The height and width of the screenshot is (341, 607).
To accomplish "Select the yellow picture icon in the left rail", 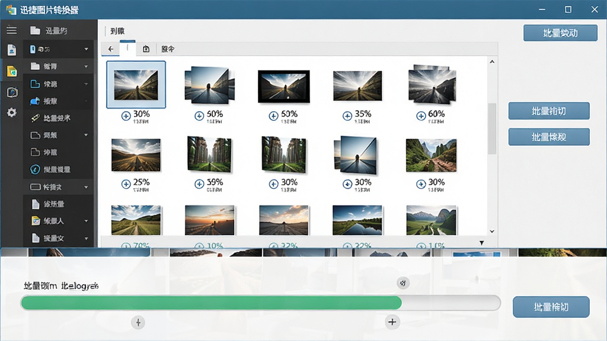I will [x=12, y=71].
